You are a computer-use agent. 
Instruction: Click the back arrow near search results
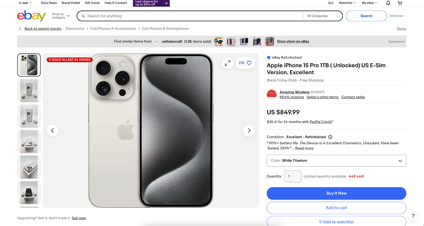coord(20,29)
